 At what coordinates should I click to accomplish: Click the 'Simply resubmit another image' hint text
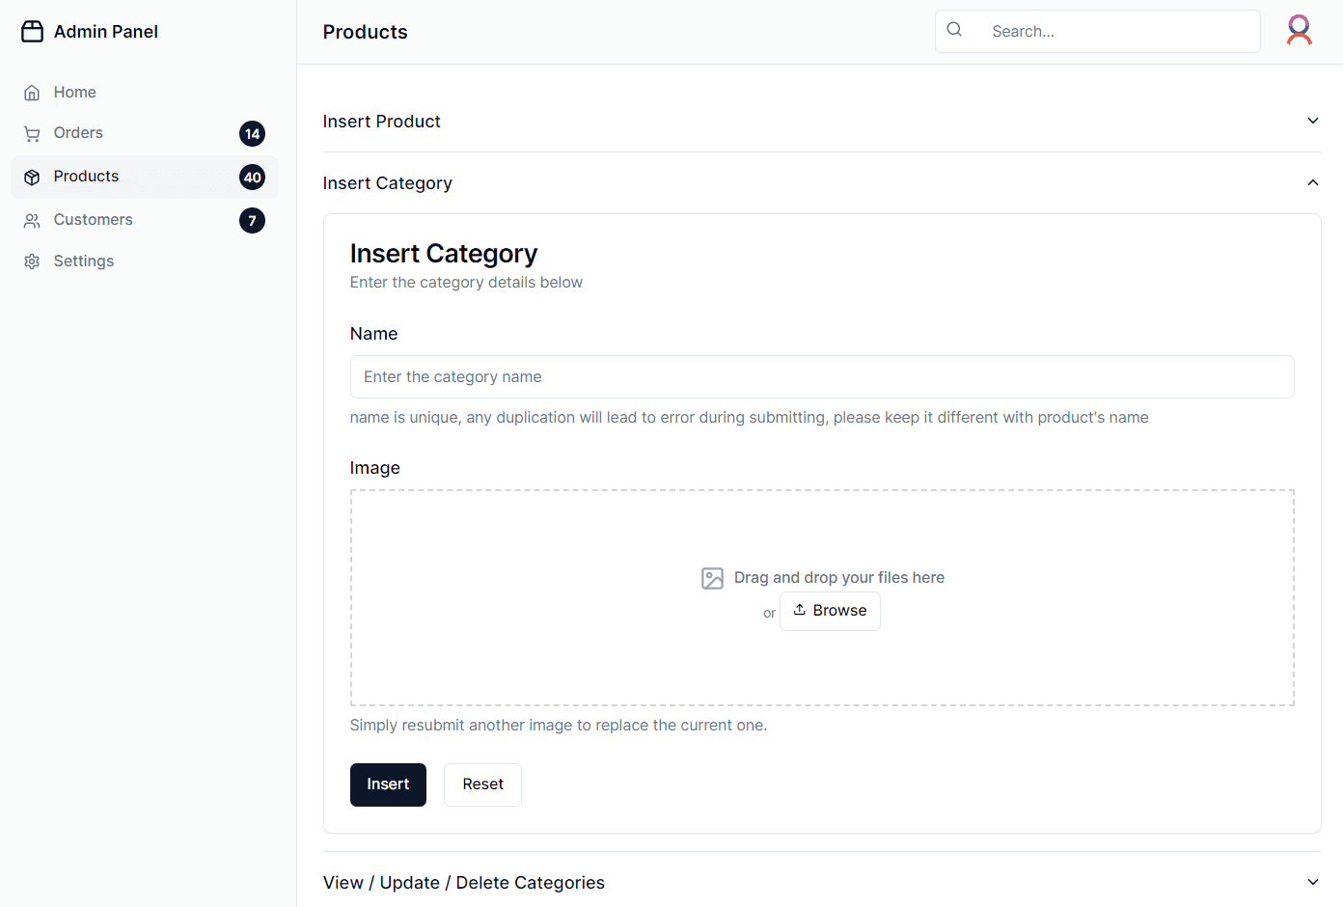point(559,726)
